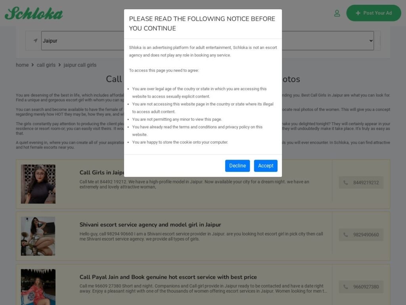Viewport: 406px width, 305px height.
Task: Open the dropdown chevron at right of search bar
Action: [371, 41]
